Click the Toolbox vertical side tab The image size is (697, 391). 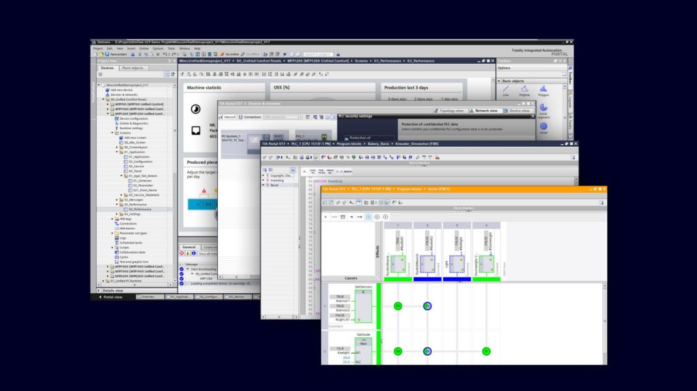[x=570, y=77]
